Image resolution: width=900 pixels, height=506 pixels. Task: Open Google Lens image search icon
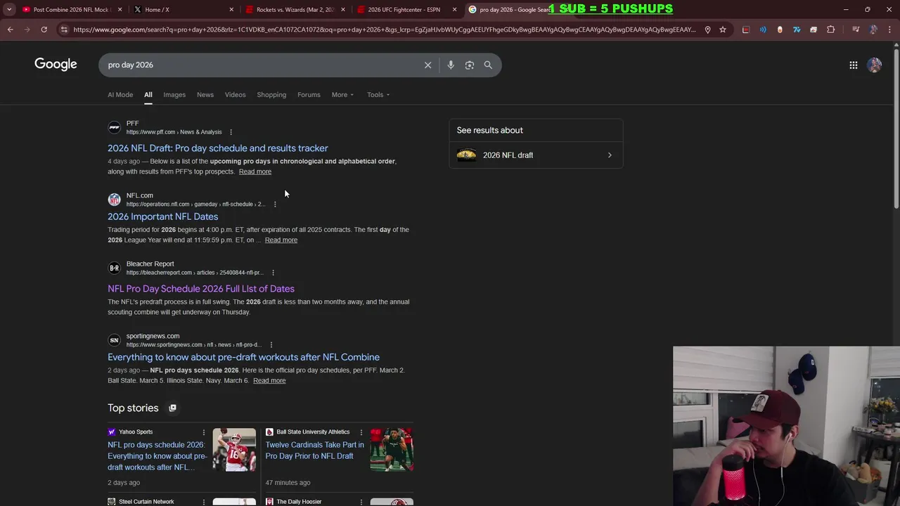[469, 65]
